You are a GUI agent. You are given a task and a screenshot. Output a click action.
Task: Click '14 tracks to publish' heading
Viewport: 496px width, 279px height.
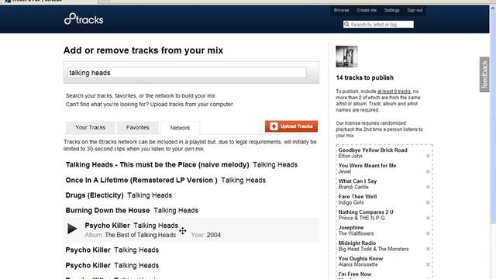coord(365,77)
